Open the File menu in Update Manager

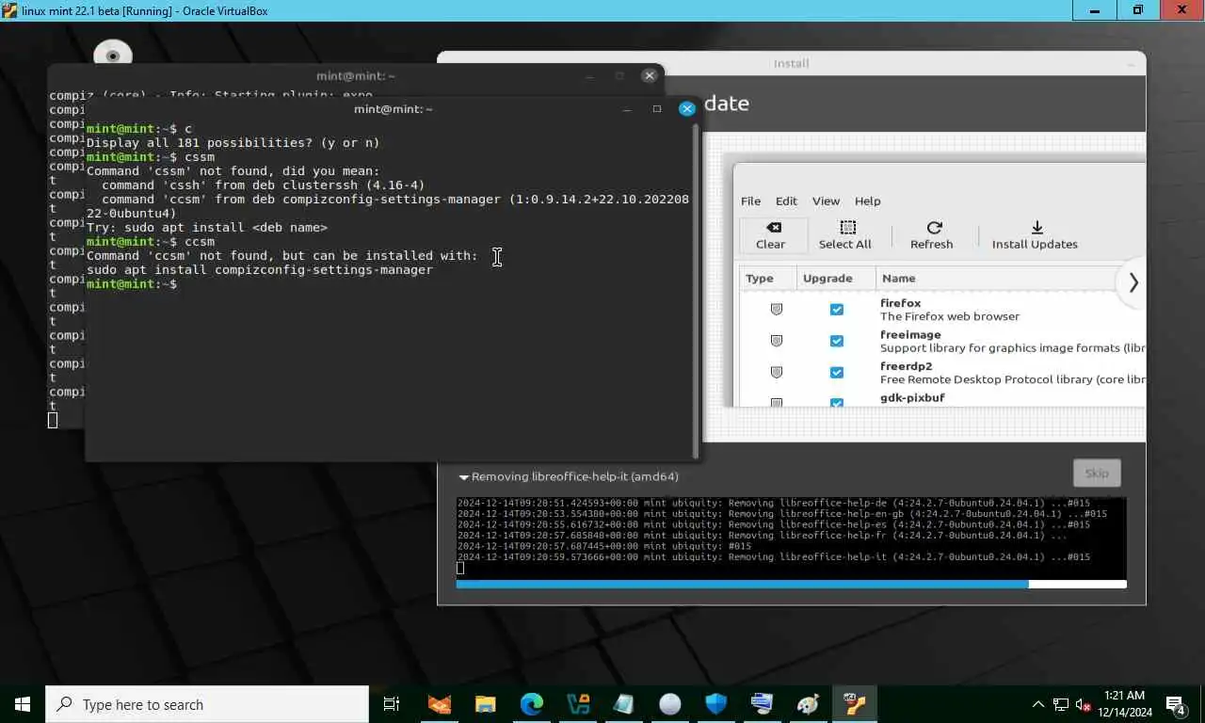[x=750, y=201]
